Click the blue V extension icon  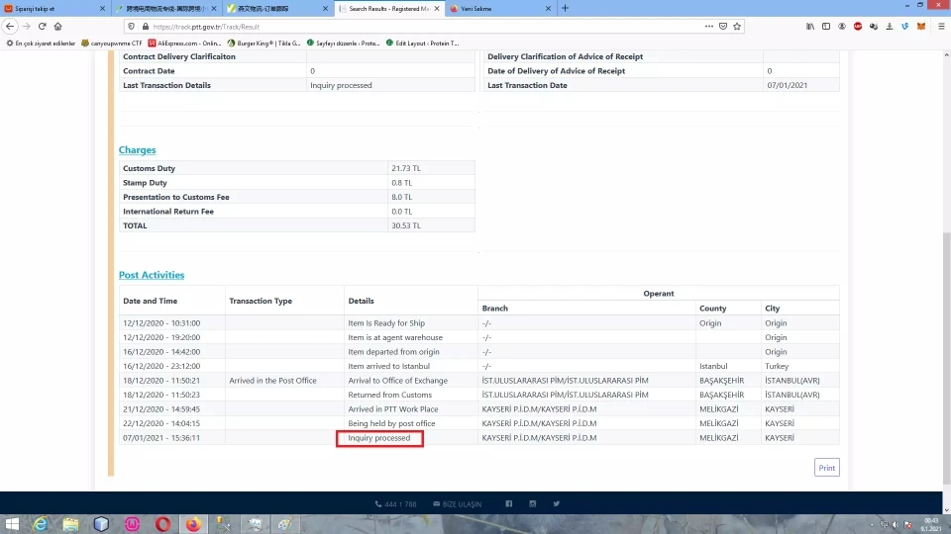coord(904,26)
